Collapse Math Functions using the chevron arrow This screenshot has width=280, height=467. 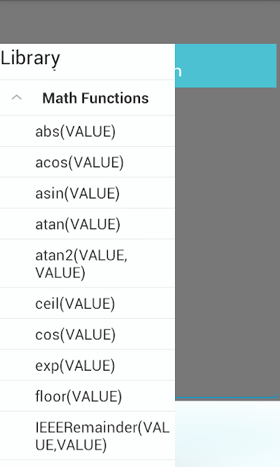(17, 98)
